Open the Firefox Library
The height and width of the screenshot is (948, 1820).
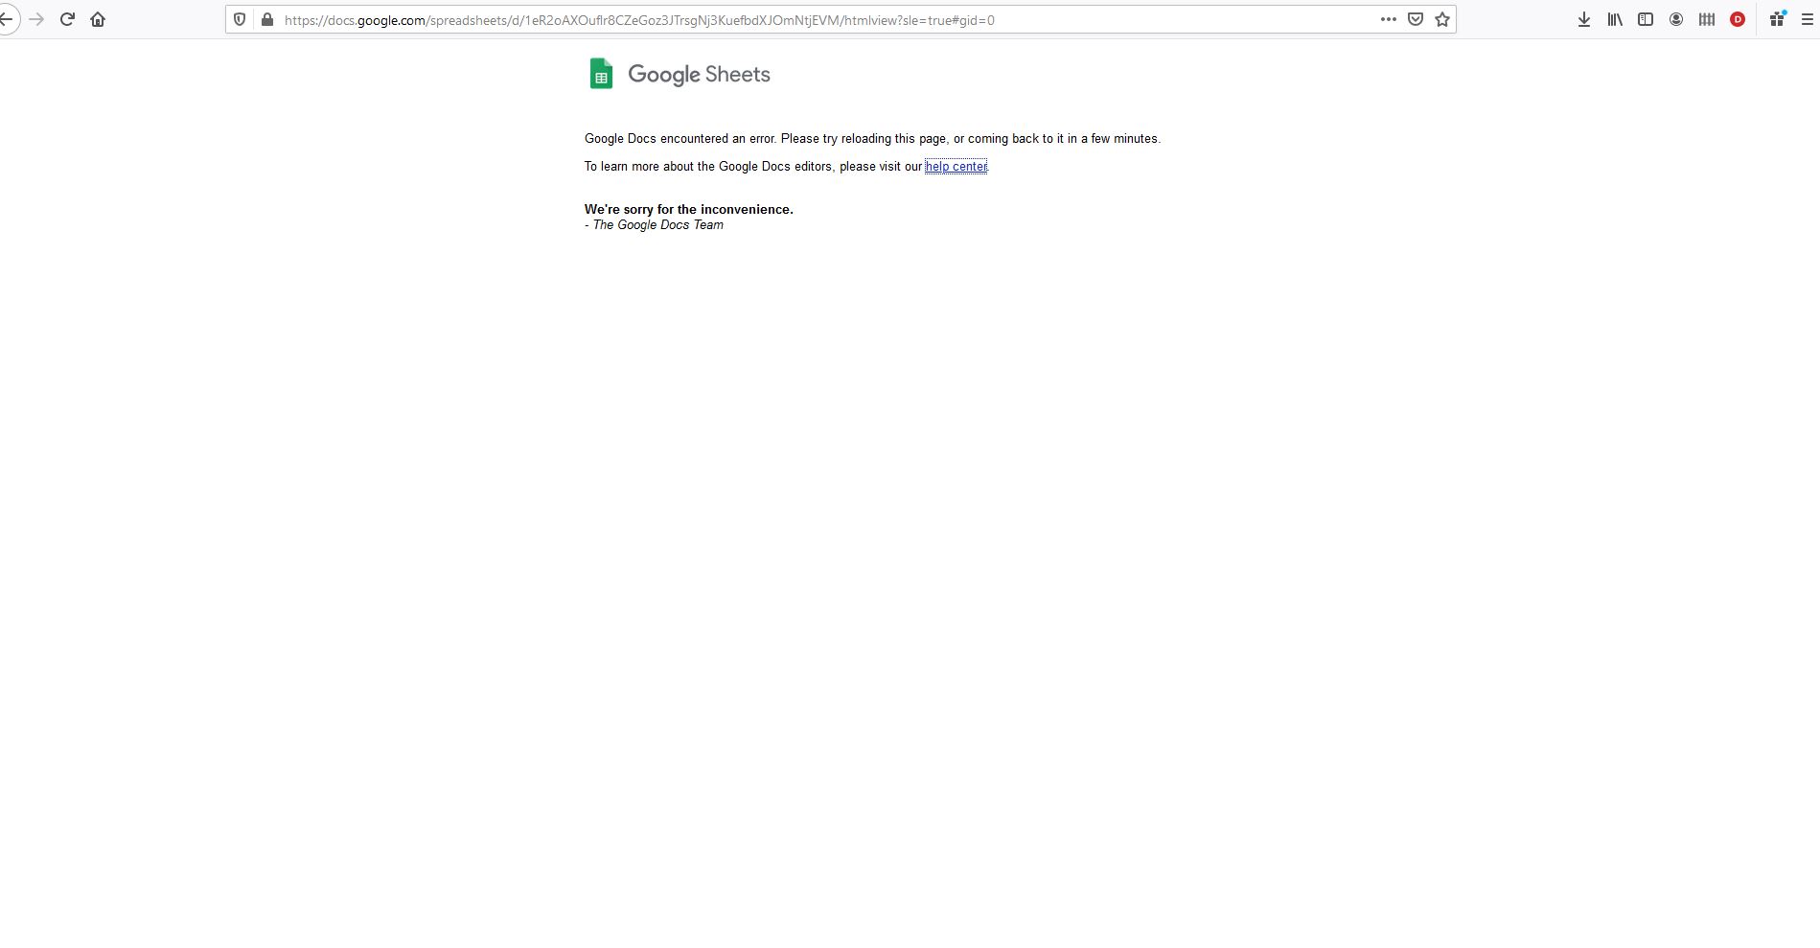coord(1614,19)
